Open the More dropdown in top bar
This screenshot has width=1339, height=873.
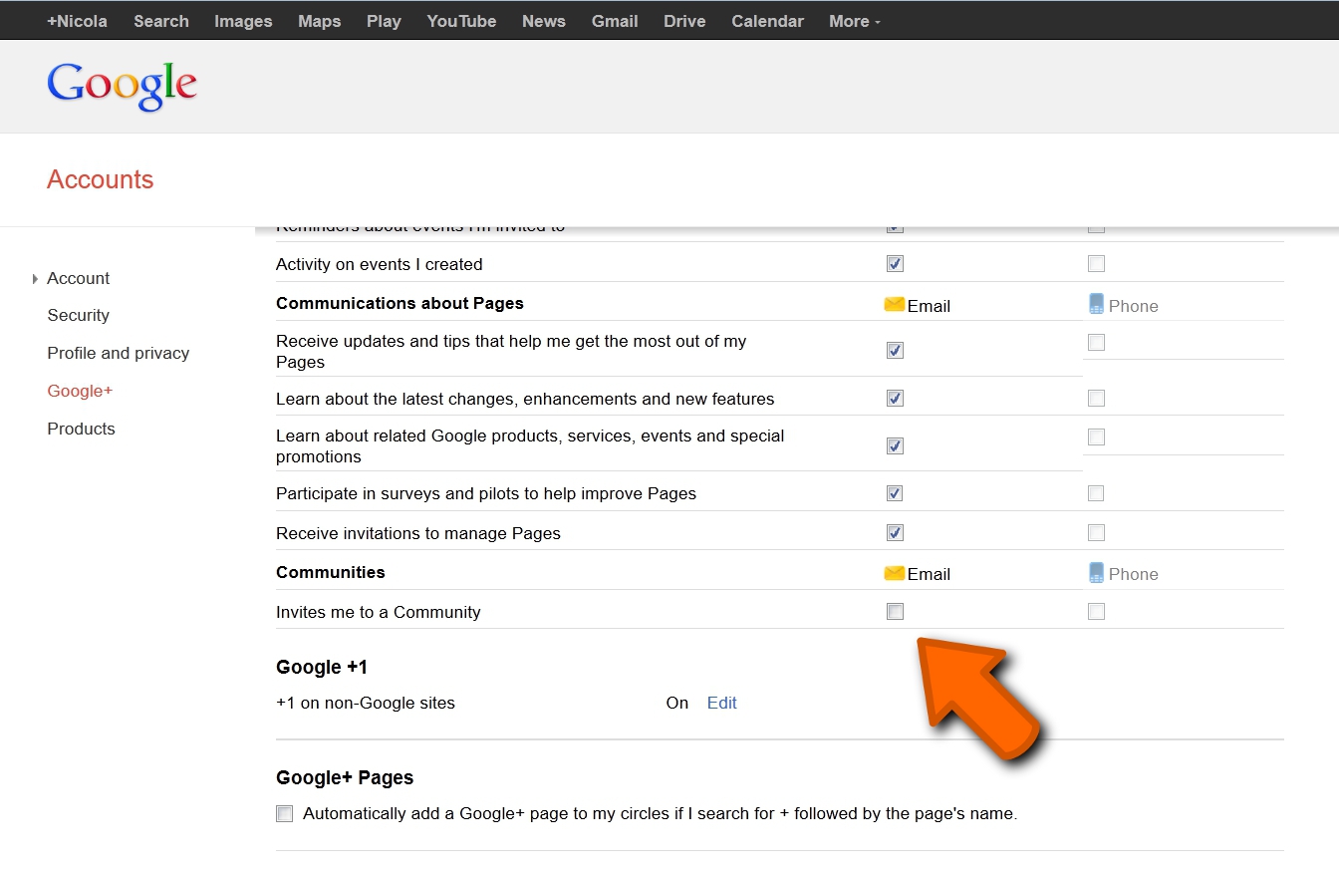tap(855, 21)
